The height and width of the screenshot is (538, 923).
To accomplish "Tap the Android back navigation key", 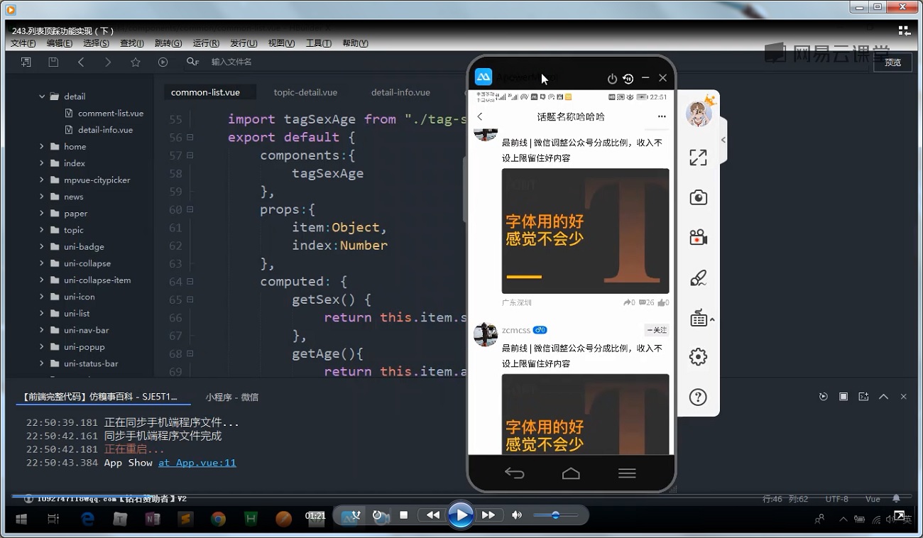I will pos(515,473).
